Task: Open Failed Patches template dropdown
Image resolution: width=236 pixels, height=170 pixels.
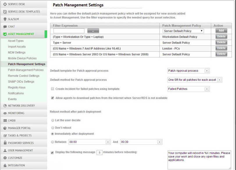Action: click(x=189, y=89)
